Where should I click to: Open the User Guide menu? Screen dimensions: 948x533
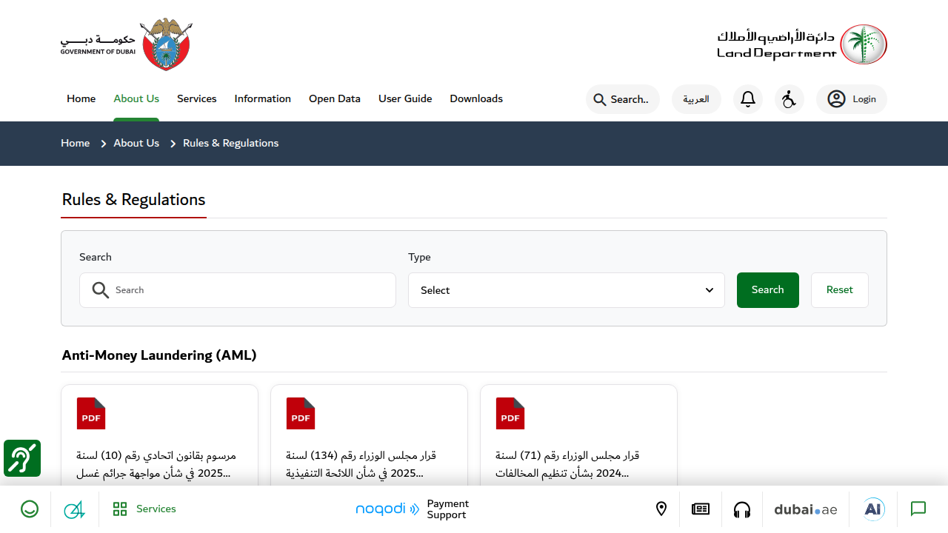(x=405, y=98)
